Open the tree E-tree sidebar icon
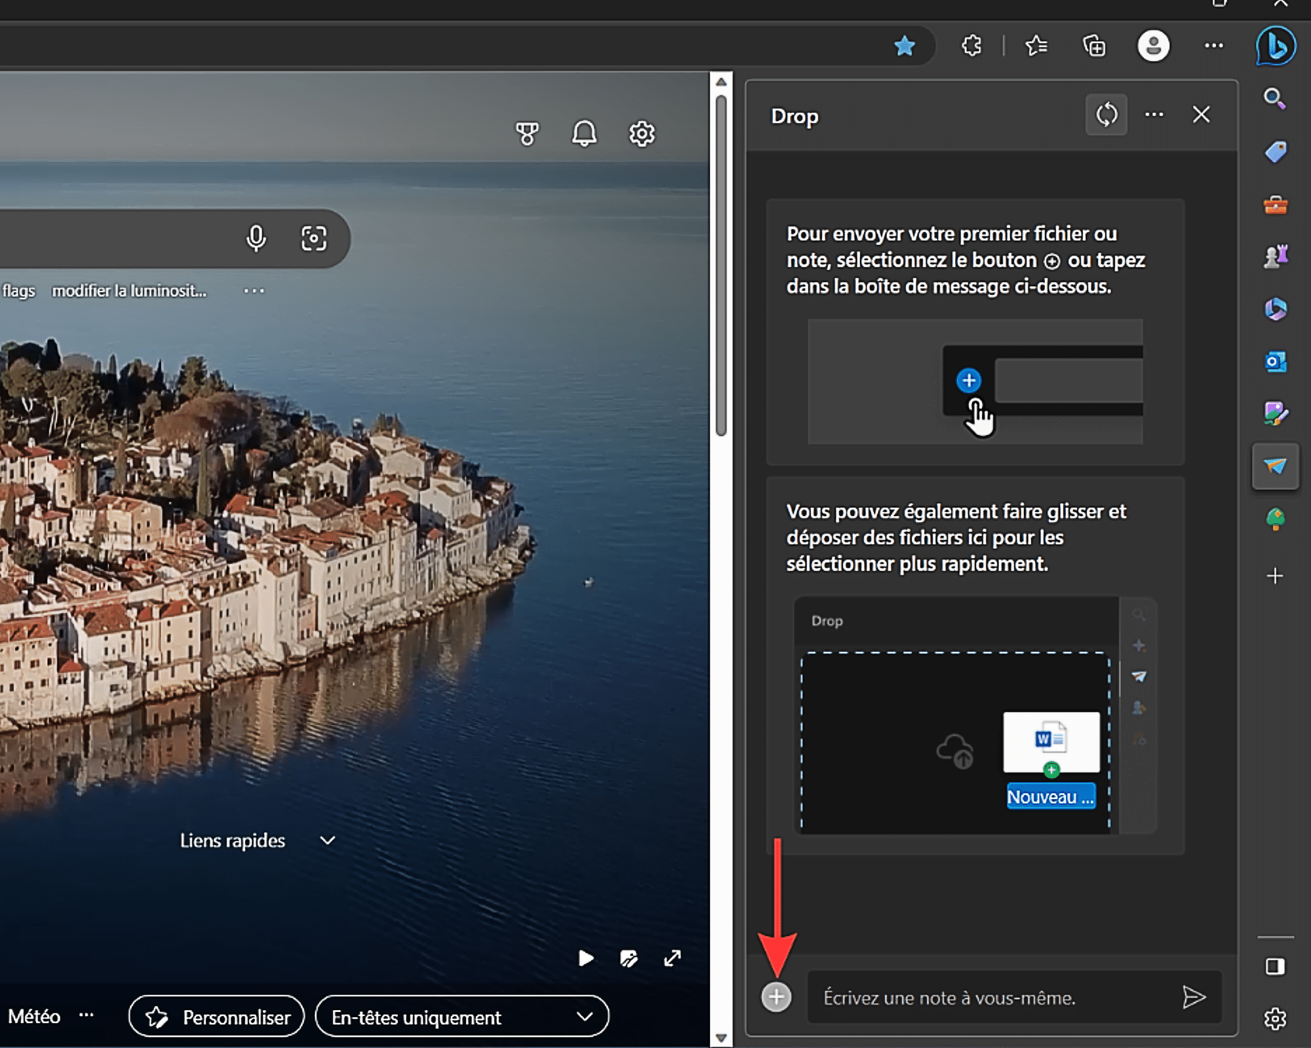 1275,519
